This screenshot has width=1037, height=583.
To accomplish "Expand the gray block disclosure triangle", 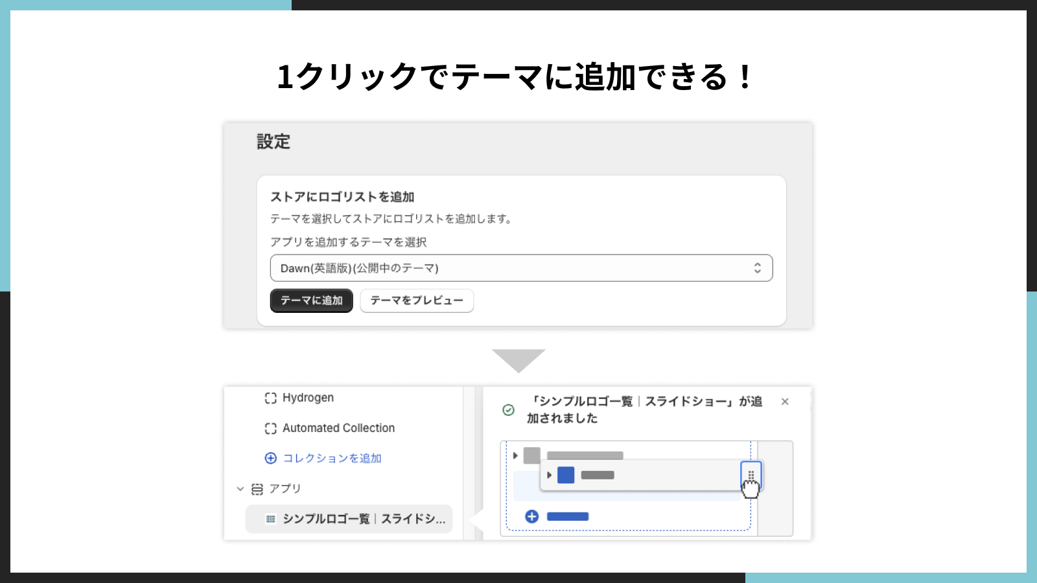I will [515, 455].
